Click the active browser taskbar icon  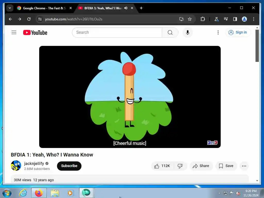(86, 193)
